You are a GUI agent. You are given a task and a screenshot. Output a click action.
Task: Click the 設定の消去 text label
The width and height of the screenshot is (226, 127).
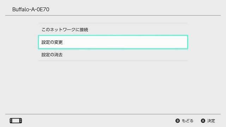coord(52,55)
